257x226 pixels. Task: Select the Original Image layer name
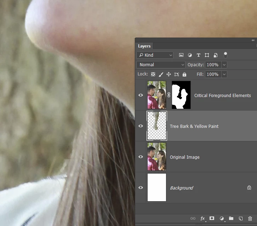(185, 157)
